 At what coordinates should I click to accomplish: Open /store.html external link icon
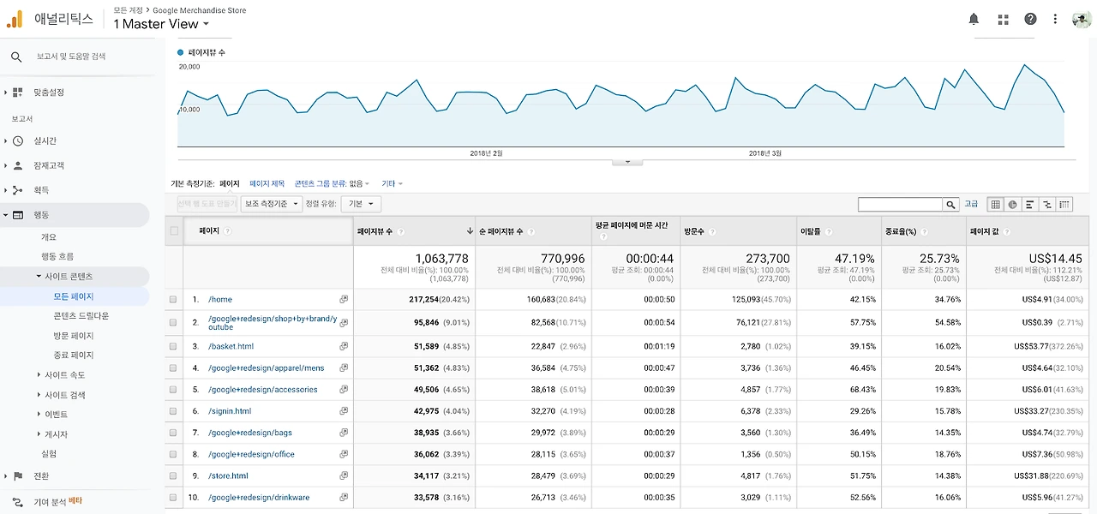pyautogui.click(x=344, y=476)
